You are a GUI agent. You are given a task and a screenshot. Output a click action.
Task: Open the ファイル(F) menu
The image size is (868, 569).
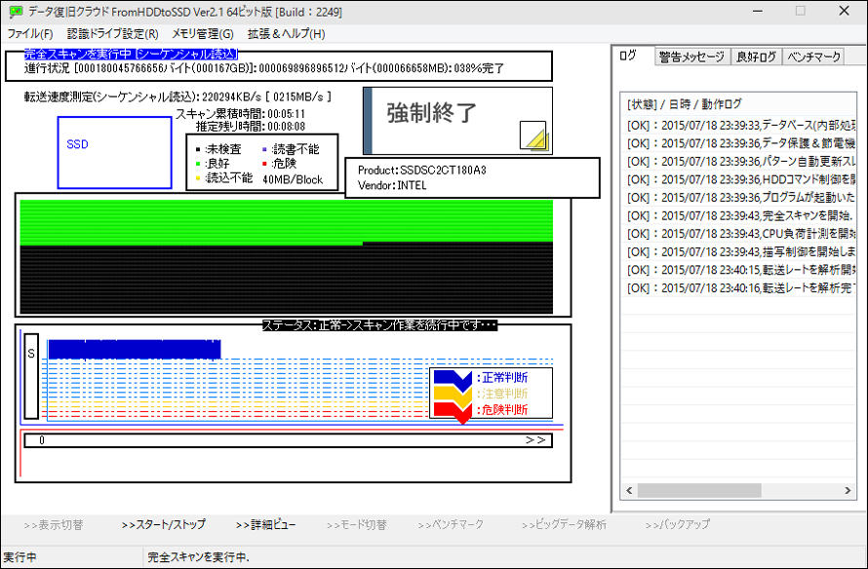tap(30, 34)
